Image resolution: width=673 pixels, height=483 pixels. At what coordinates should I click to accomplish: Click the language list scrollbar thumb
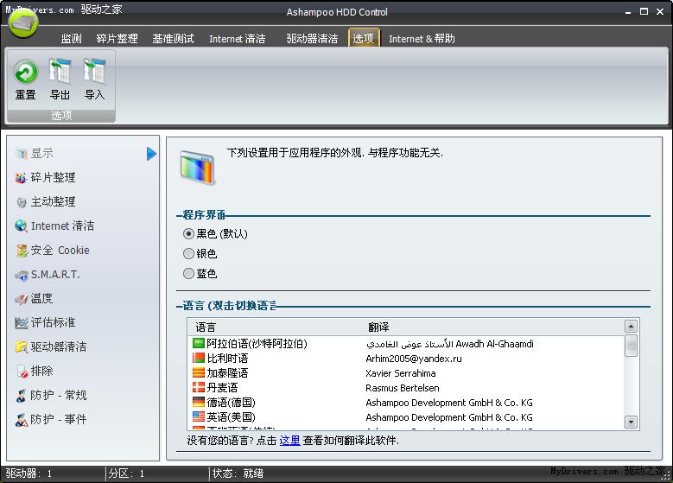(631, 346)
